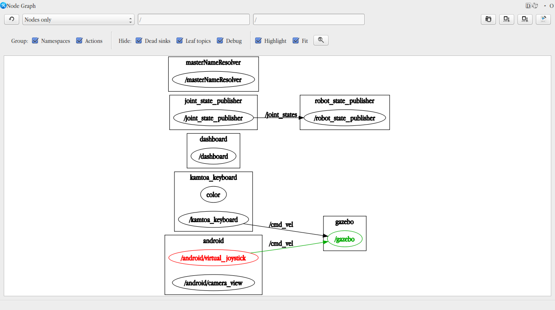This screenshot has height=310, width=555.
Task: Open the help question-mark icon
Action: (x=535, y=6)
